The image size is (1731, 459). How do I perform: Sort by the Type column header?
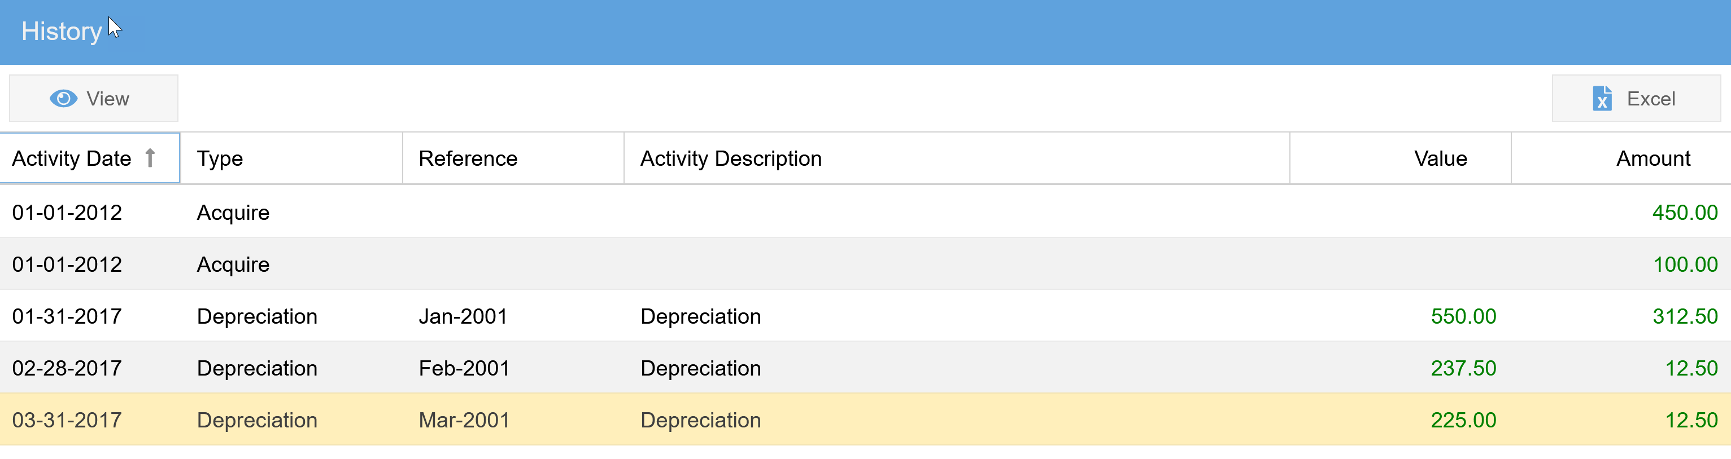tap(220, 158)
